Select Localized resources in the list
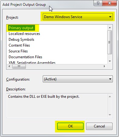The image size is (119, 137). click(24, 34)
